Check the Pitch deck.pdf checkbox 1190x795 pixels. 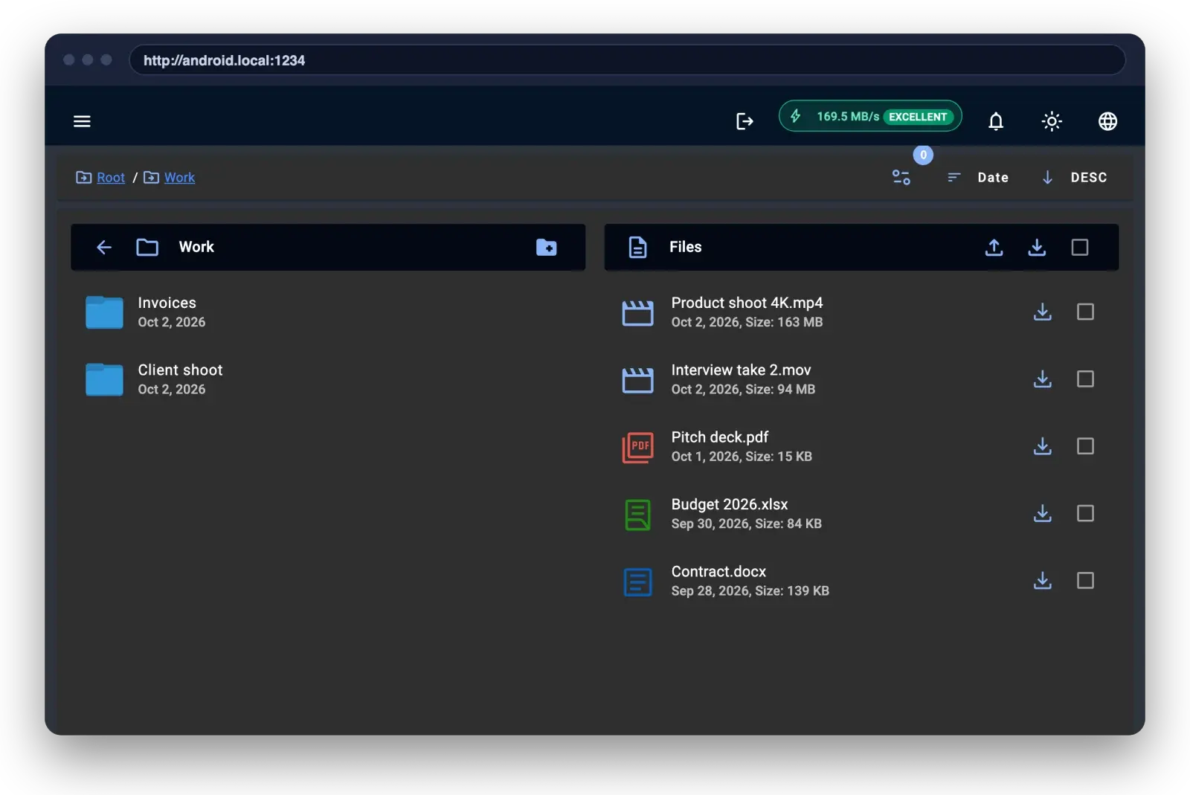pos(1085,446)
